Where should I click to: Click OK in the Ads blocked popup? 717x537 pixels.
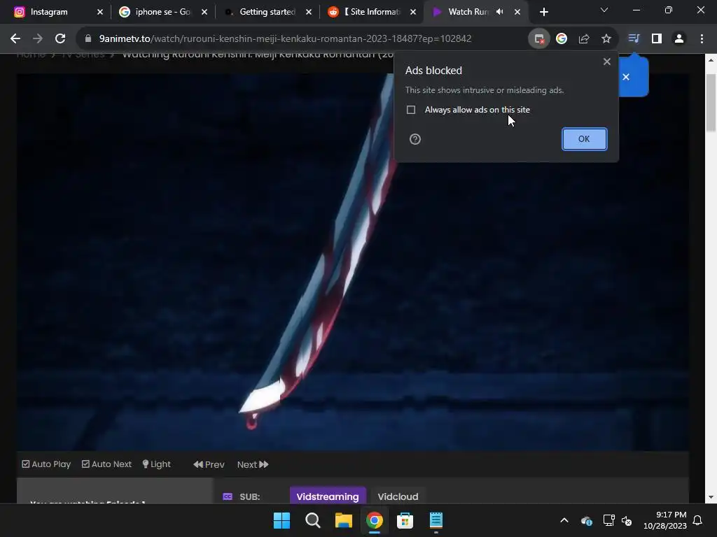(x=584, y=139)
